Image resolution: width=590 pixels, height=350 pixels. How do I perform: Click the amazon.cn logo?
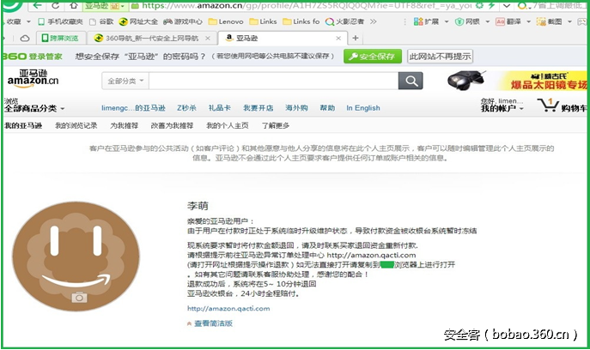[x=33, y=79]
